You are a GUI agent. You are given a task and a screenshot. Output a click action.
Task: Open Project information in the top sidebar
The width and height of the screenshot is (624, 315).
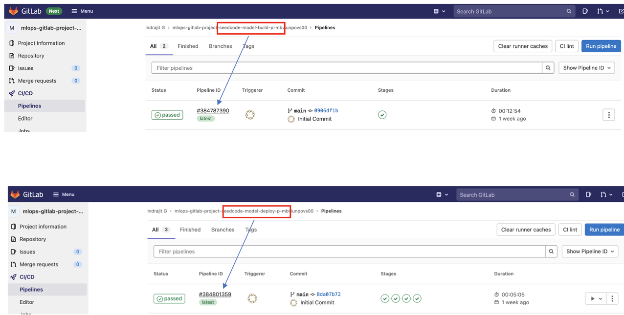pyautogui.click(x=41, y=43)
